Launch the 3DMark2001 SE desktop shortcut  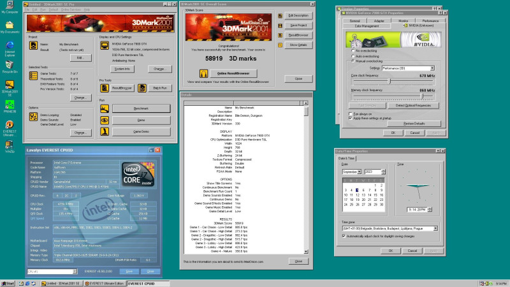[x=10, y=88]
